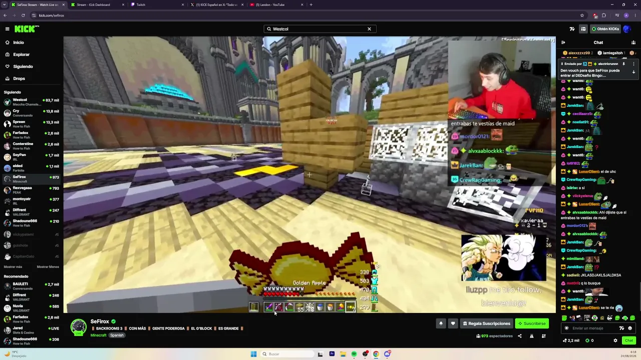Click Mostrar Más under followed channels

coord(14,267)
